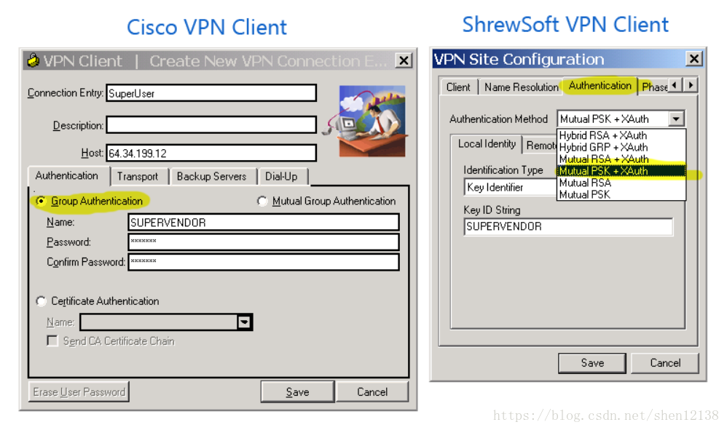This screenshot has width=727, height=430.
Task: Select the Mutual Group Authentication radio button
Action: tap(262, 201)
